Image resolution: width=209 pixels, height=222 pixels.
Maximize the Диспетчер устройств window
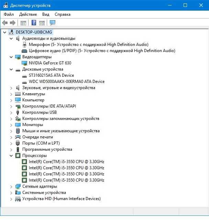point(185,5)
